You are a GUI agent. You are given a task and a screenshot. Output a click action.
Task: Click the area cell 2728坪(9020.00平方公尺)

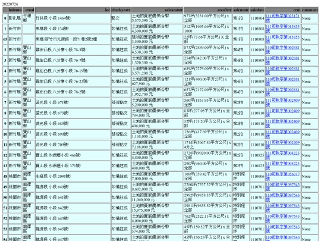(208, 155)
